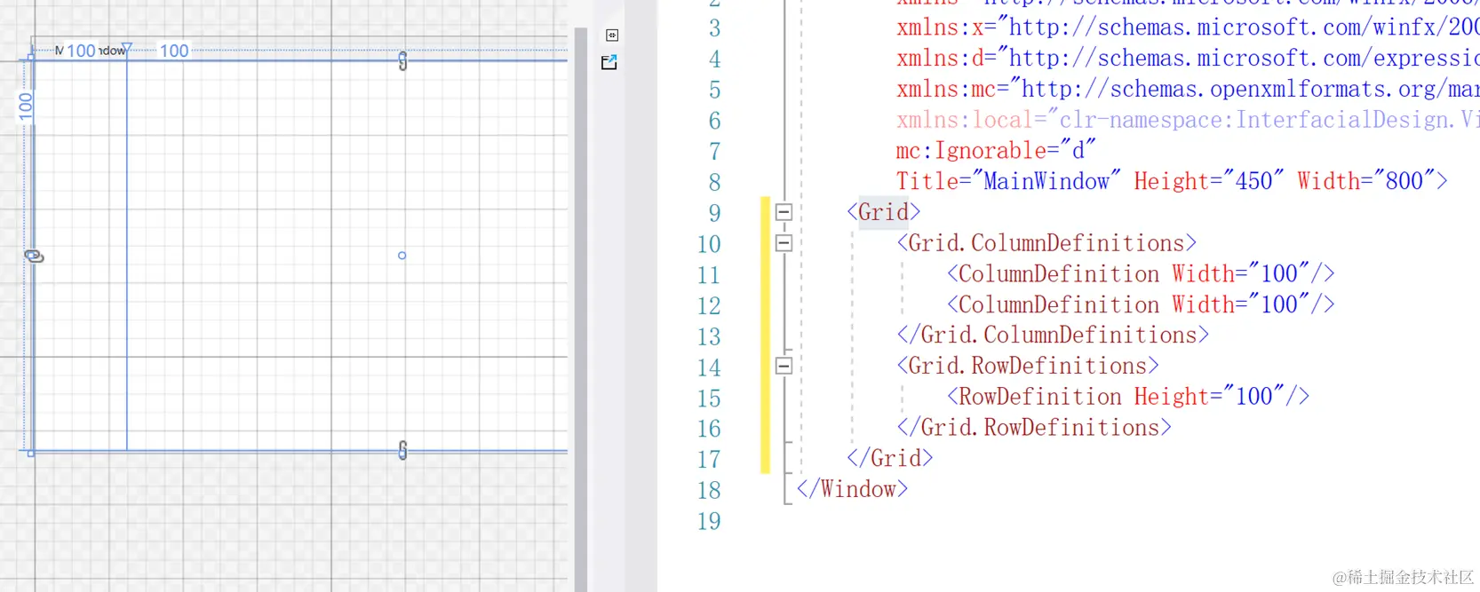This screenshot has height=592, width=1480.
Task: Select the right-side circle anchor handle
Action: [402, 256]
